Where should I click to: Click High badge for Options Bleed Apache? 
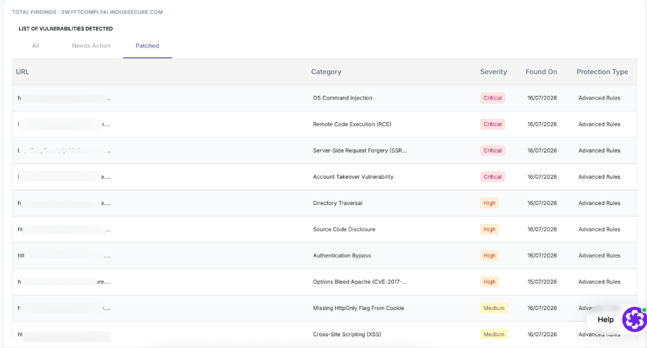(x=489, y=282)
